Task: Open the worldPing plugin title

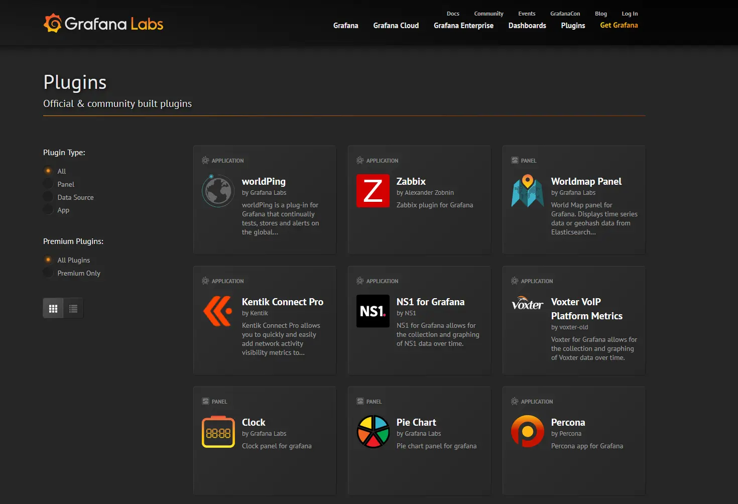Action: 264,181
